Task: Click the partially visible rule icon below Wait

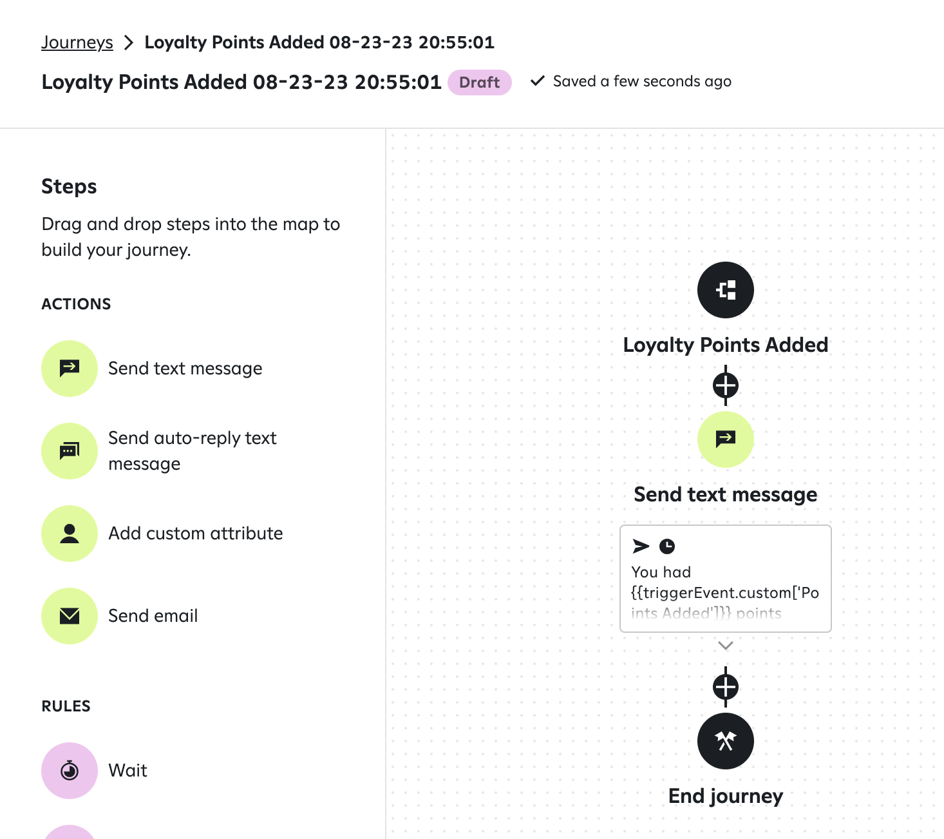Action: pos(70,832)
